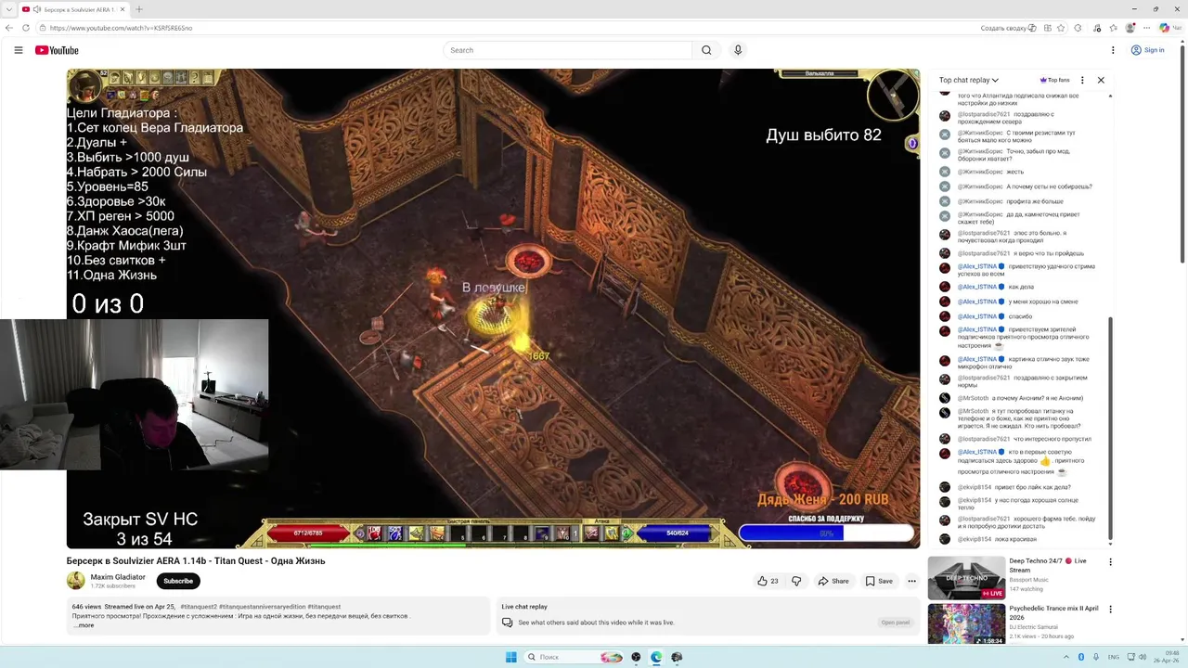Open a new browser tab
This screenshot has height=668, width=1188.
coord(139,9)
